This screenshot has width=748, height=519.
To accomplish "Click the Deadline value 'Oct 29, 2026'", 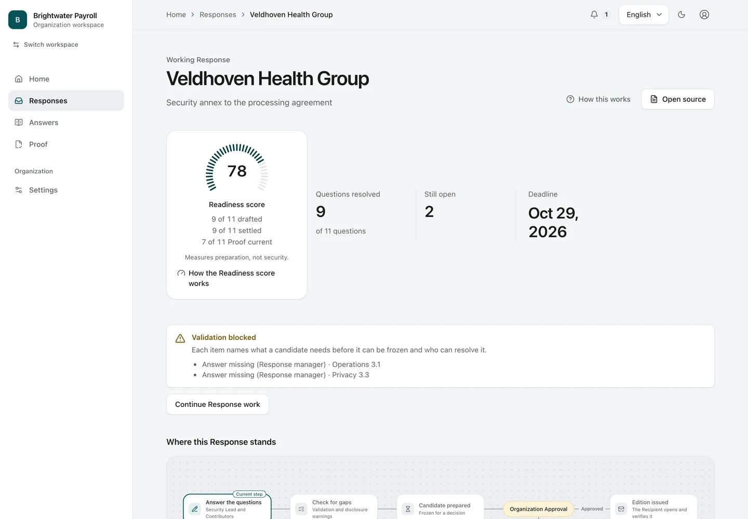I will (553, 222).
